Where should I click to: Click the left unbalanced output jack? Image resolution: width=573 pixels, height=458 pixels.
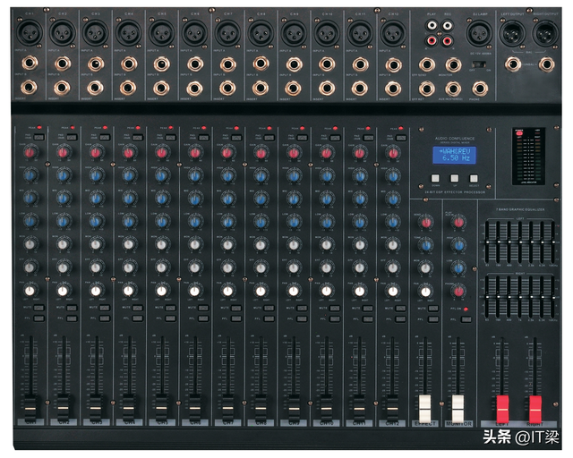513,64
